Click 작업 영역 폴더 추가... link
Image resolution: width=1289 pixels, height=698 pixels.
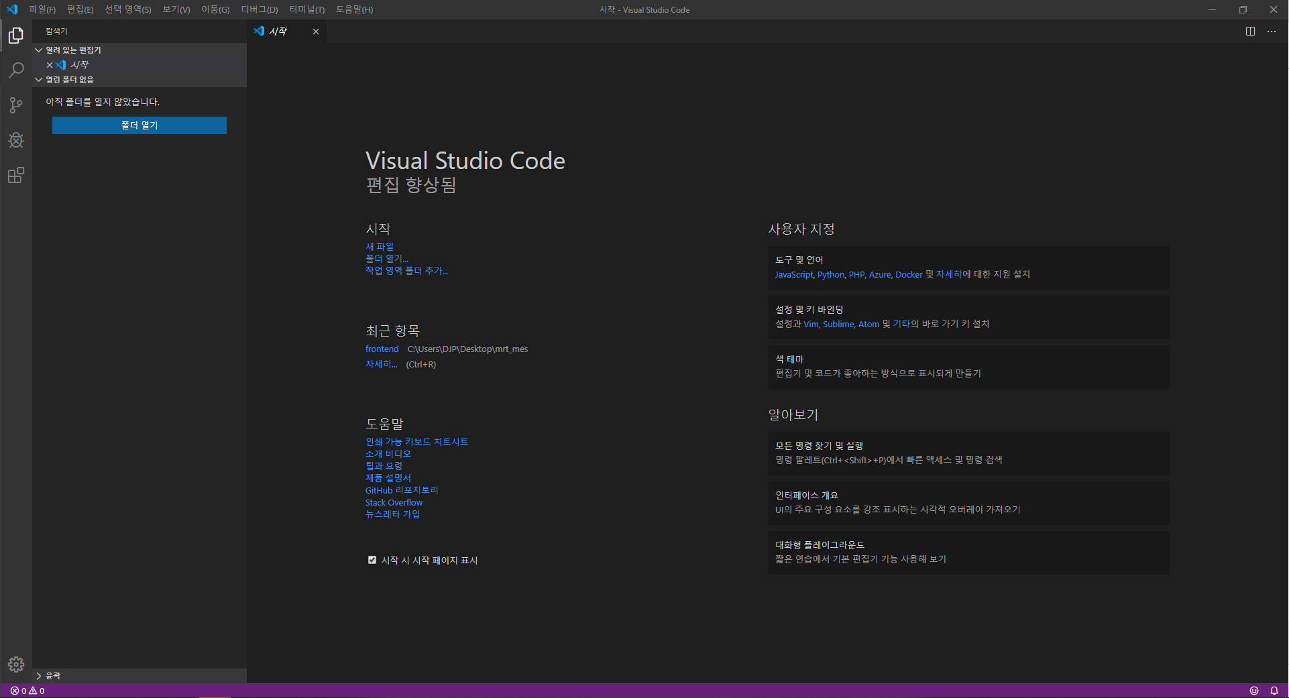(x=406, y=271)
